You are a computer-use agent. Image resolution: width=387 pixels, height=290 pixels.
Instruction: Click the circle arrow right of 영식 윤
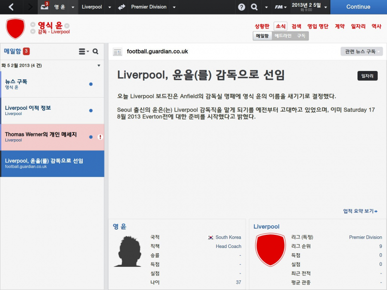pos(67,26)
